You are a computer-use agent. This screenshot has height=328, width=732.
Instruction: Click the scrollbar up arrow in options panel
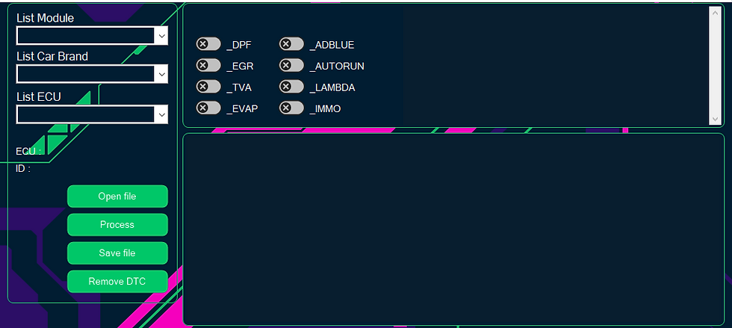click(x=716, y=13)
